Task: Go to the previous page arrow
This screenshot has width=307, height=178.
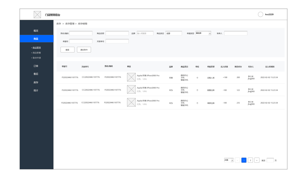Action: pyautogui.click(x=237, y=160)
